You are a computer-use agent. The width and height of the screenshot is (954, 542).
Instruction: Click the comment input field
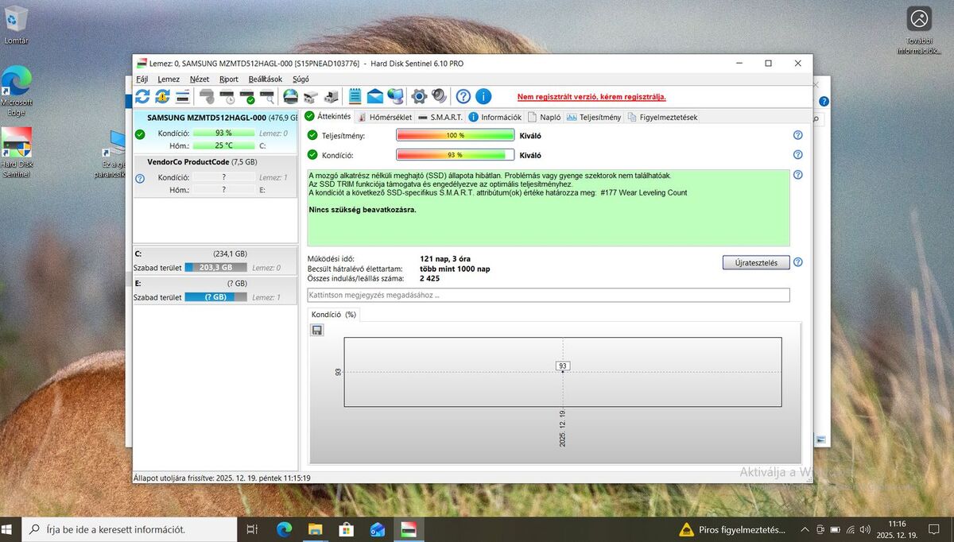point(549,295)
